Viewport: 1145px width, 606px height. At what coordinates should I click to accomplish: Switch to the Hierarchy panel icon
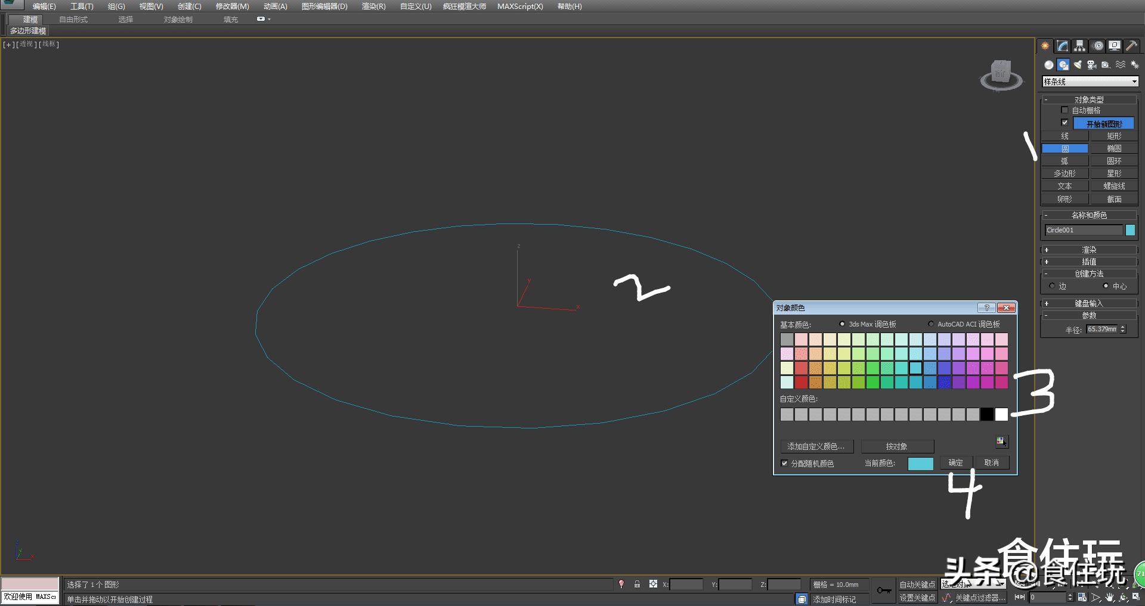(1079, 46)
